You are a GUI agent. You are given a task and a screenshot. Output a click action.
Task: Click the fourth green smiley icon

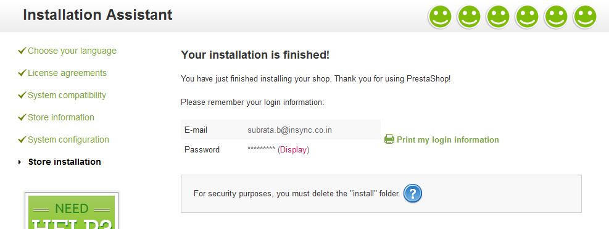(x=527, y=17)
